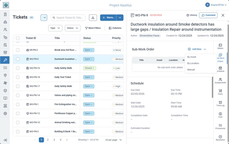The height and width of the screenshot is (144, 229).
Task: Open the Resolution section icon
Action: click(220, 138)
